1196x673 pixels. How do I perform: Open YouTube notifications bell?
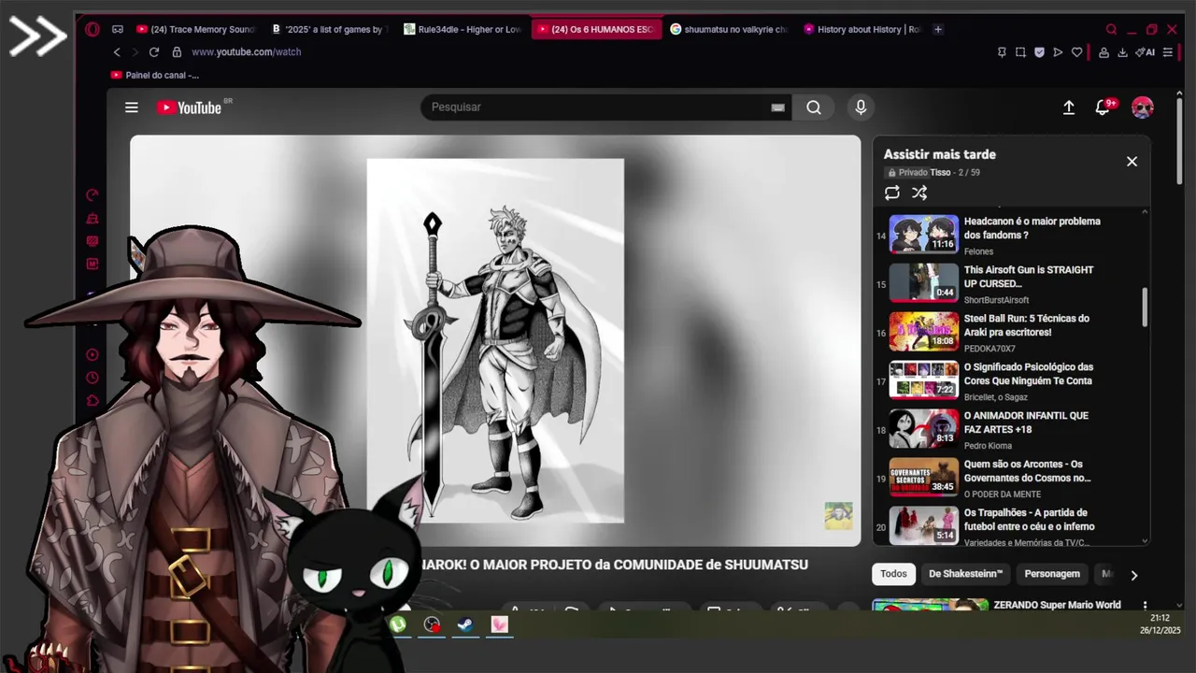(1103, 107)
